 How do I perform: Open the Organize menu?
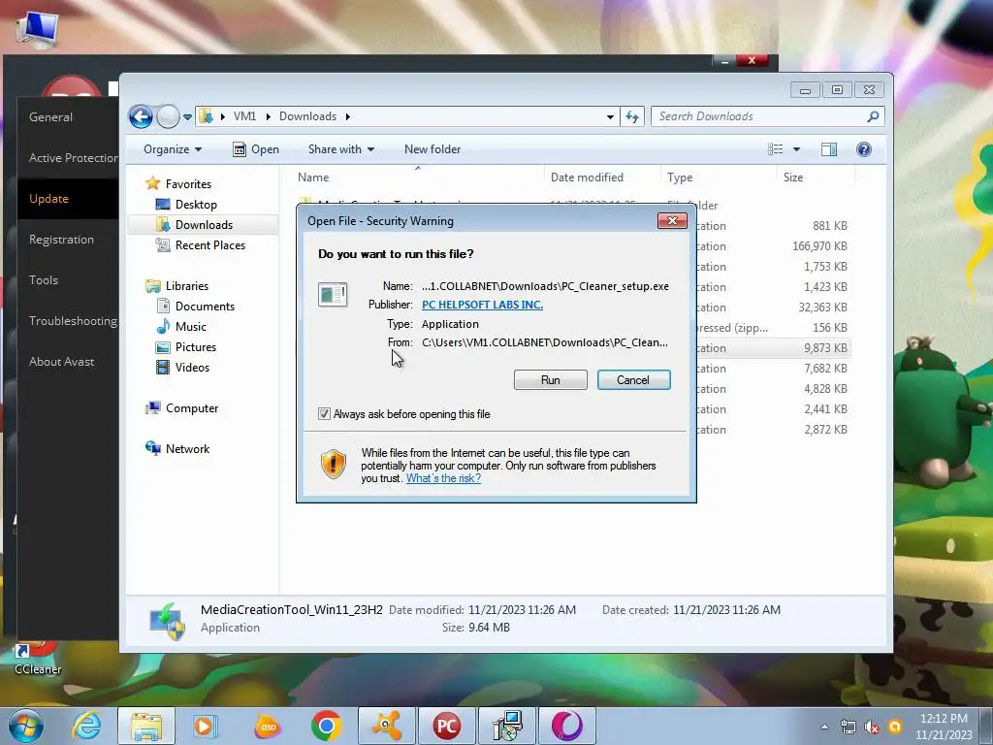tap(173, 149)
